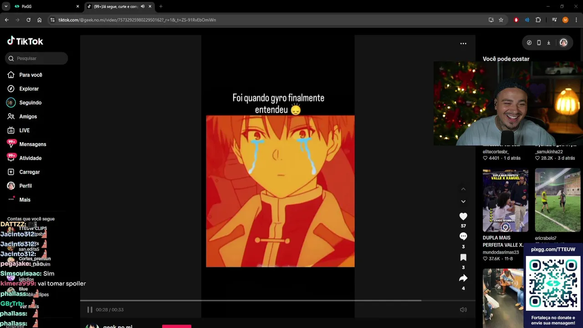This screenshot has width=583, height=328.
Task: Reload the current page
Action: click(28, 20)
